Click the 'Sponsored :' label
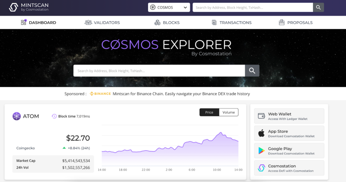Image resolution: width=346 pixels, height=182 pixels. 75,94
